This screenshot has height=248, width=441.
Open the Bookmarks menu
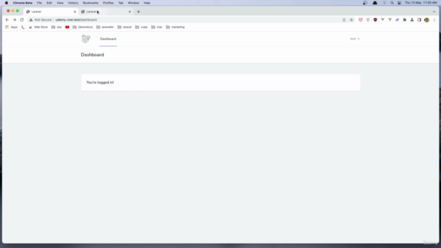point(90,3)
